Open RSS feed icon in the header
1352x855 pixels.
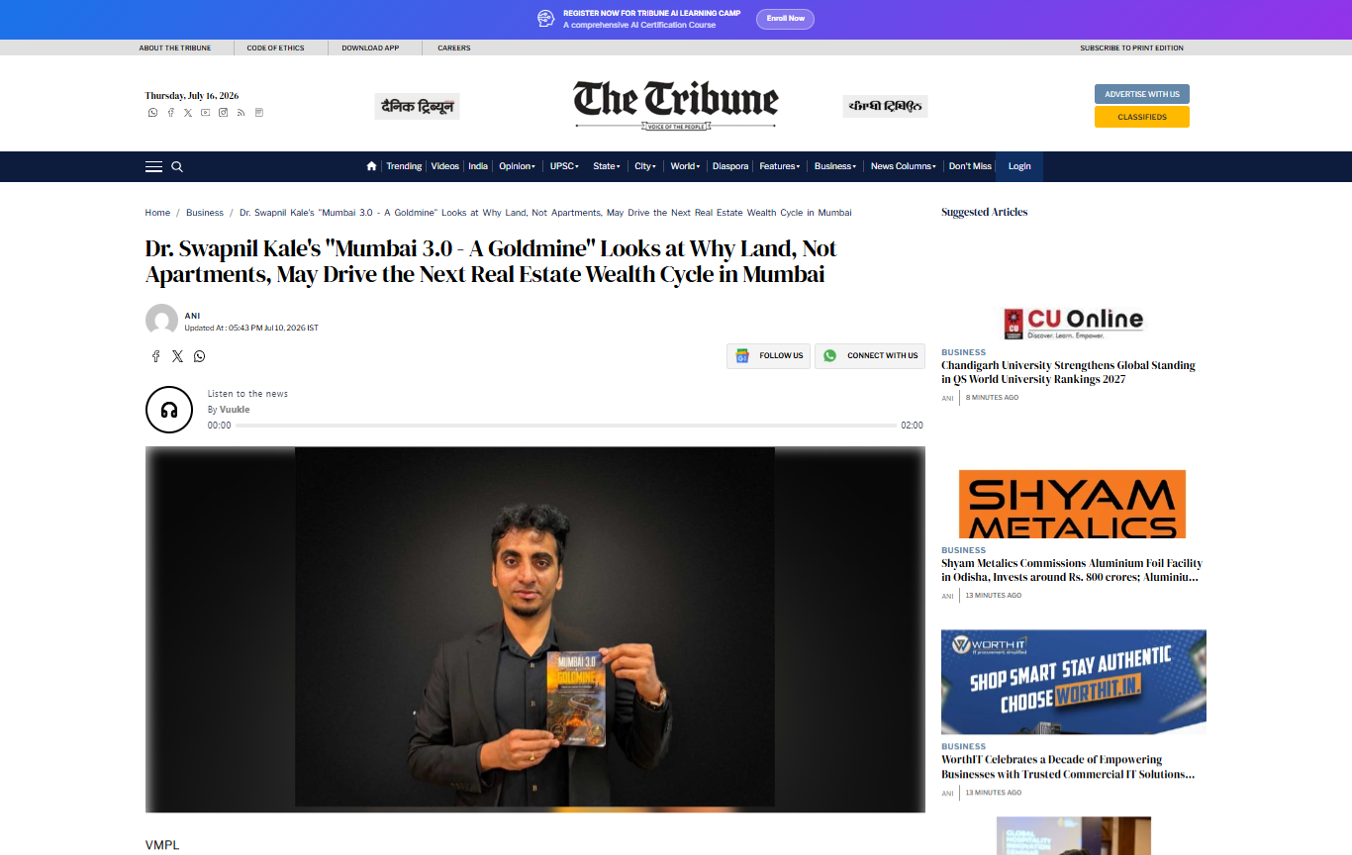click(x=241, y=113)
